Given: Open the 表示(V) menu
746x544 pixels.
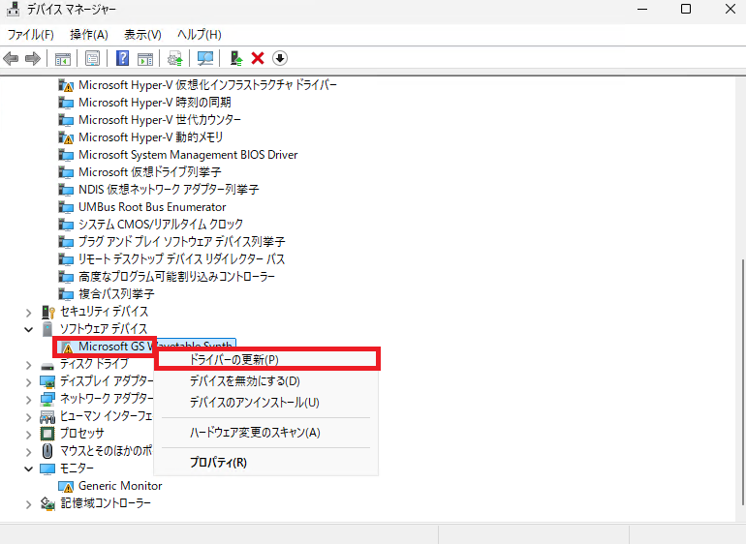Looking at the screenshot, I should coord(142,35).
